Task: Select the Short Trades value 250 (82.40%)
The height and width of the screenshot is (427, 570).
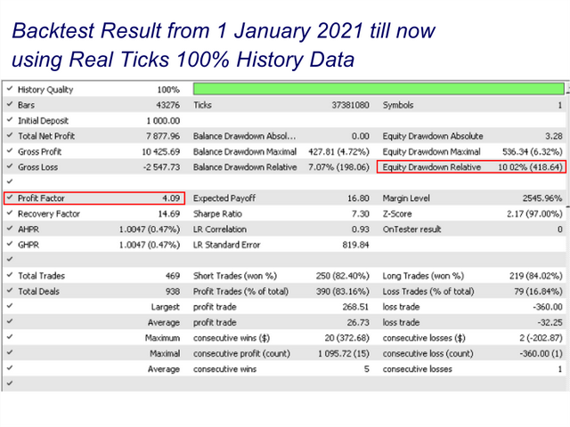Action: click(342, 276)
